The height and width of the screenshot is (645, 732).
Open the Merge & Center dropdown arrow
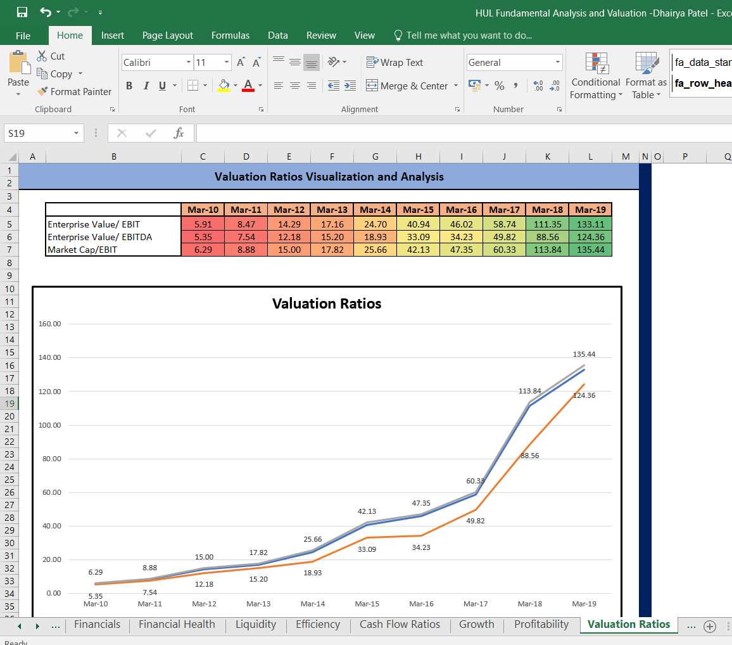tap(456, 86)
